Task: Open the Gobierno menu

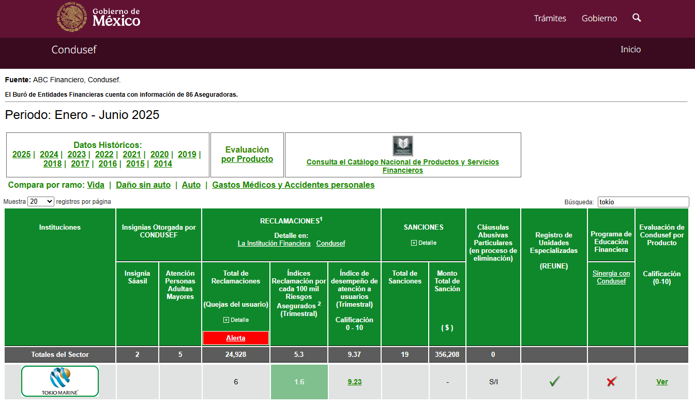Action: pyautogui.click(x=599, y=19)
